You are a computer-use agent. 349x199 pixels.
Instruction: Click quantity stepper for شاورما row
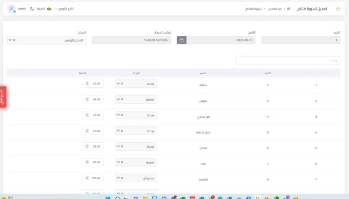click(86, 178)
